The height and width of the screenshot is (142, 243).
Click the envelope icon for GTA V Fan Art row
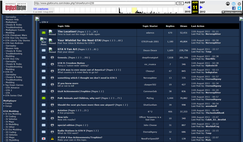(44, 50)
